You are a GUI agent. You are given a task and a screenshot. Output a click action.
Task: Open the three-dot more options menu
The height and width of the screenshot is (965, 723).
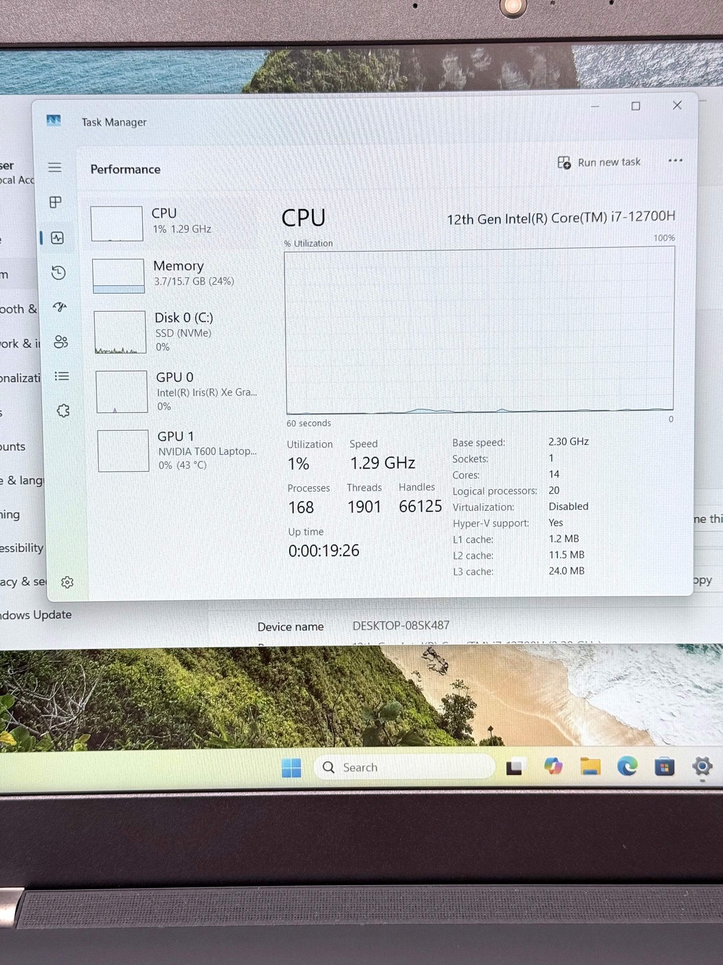click(675, 160)
